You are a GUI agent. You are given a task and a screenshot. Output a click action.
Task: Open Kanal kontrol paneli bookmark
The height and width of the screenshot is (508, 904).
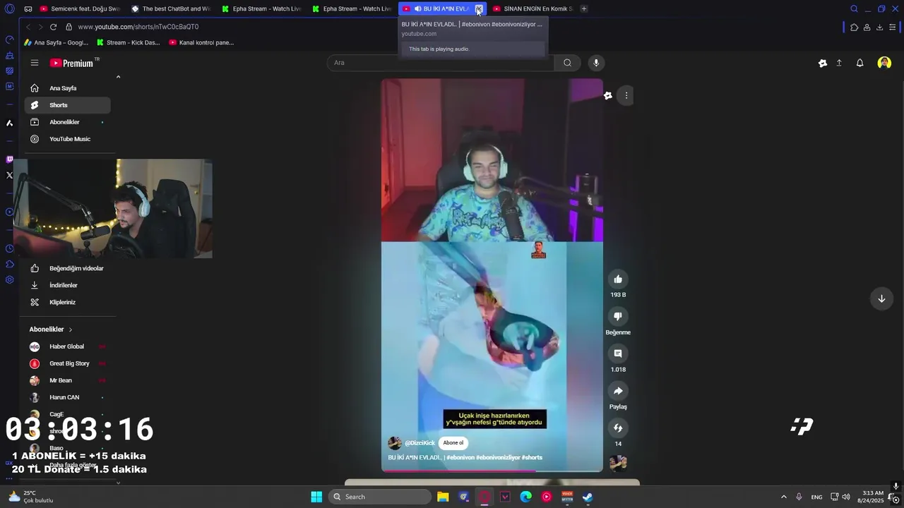point(201,42)
